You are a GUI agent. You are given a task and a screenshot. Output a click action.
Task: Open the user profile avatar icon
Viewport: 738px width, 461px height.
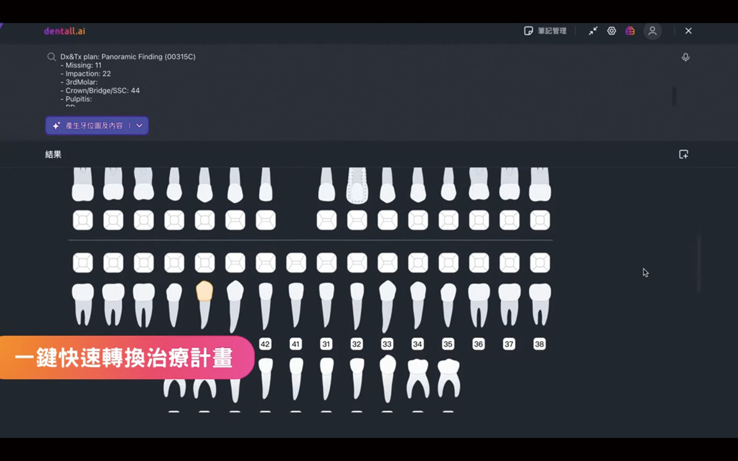click(653, 31)
